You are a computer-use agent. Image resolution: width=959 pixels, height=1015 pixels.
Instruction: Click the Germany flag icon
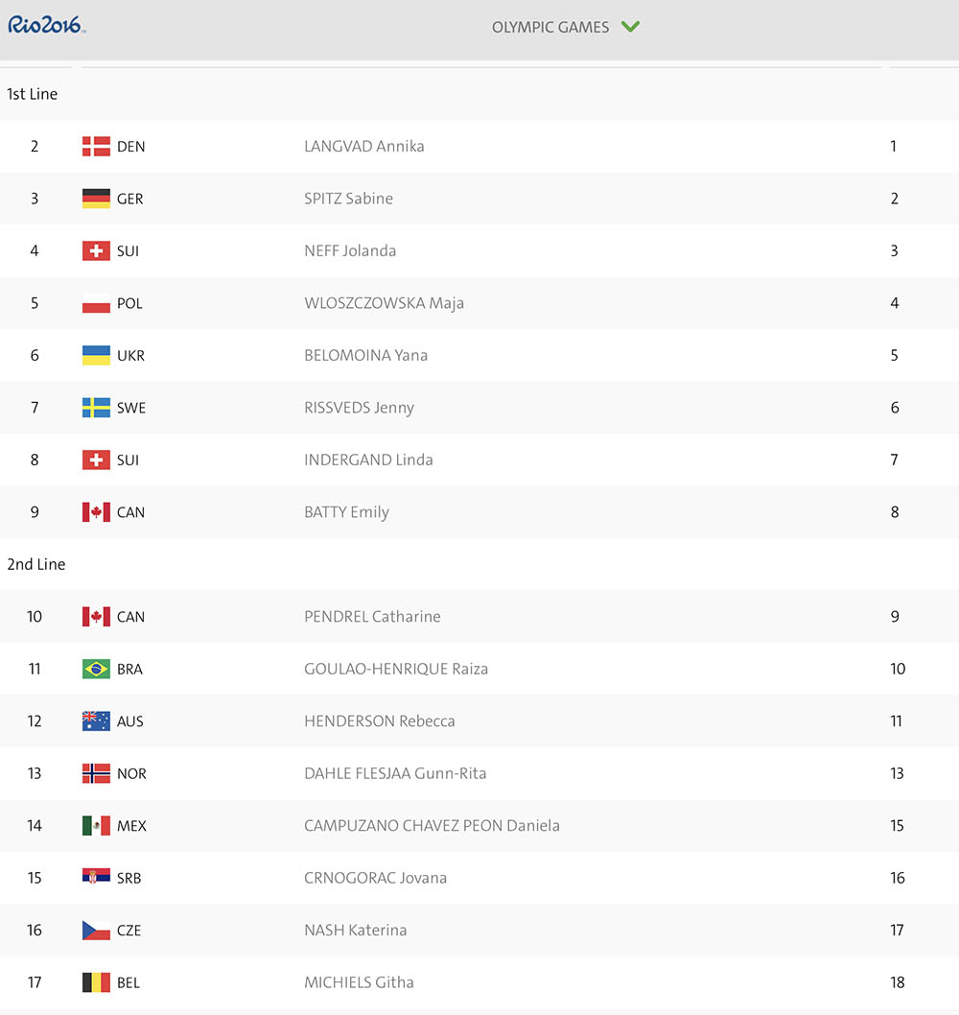point(96,199)
